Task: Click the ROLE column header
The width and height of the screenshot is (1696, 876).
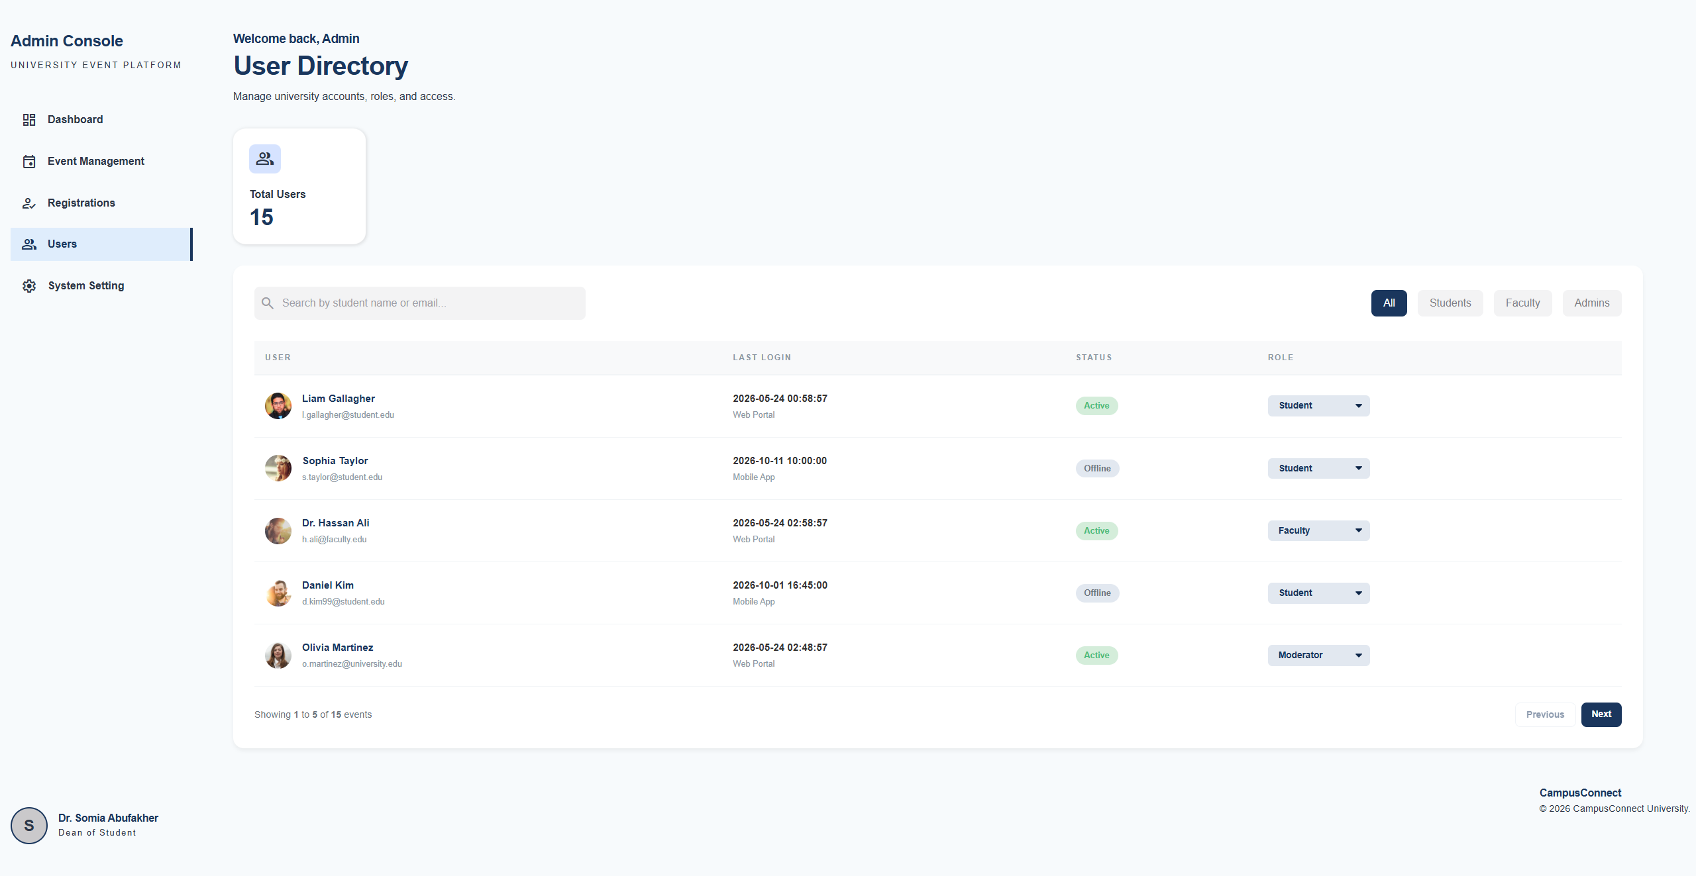Action: pyautogui.click(x=1281, y=358)
